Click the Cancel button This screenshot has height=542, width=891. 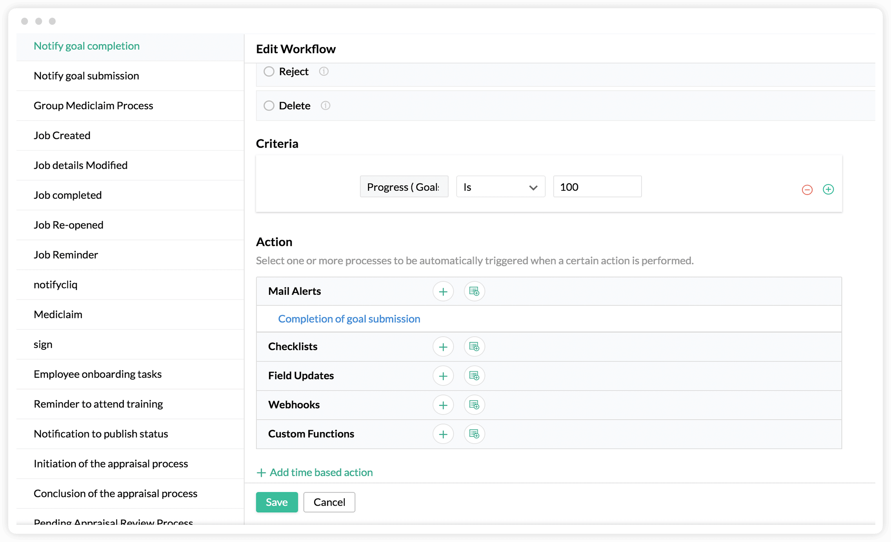coord(329,502)
